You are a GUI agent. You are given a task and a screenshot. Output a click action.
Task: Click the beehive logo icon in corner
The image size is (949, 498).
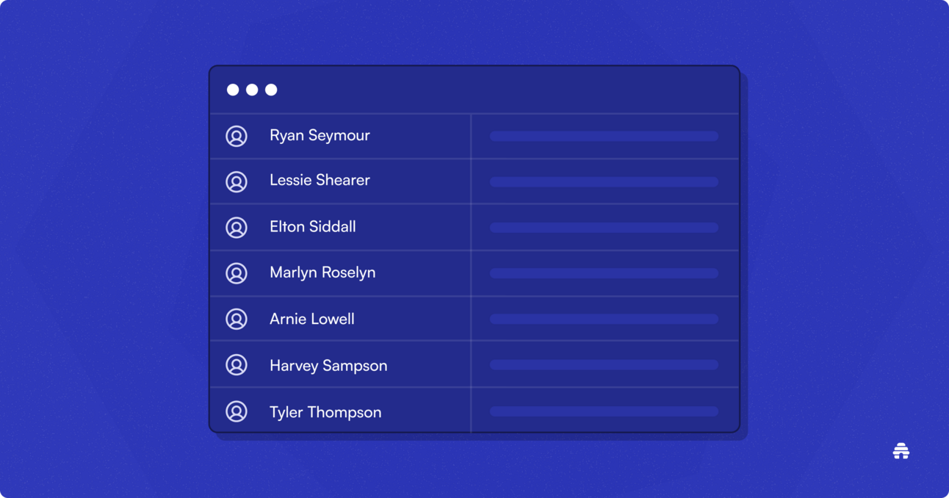tap(901, 451)
